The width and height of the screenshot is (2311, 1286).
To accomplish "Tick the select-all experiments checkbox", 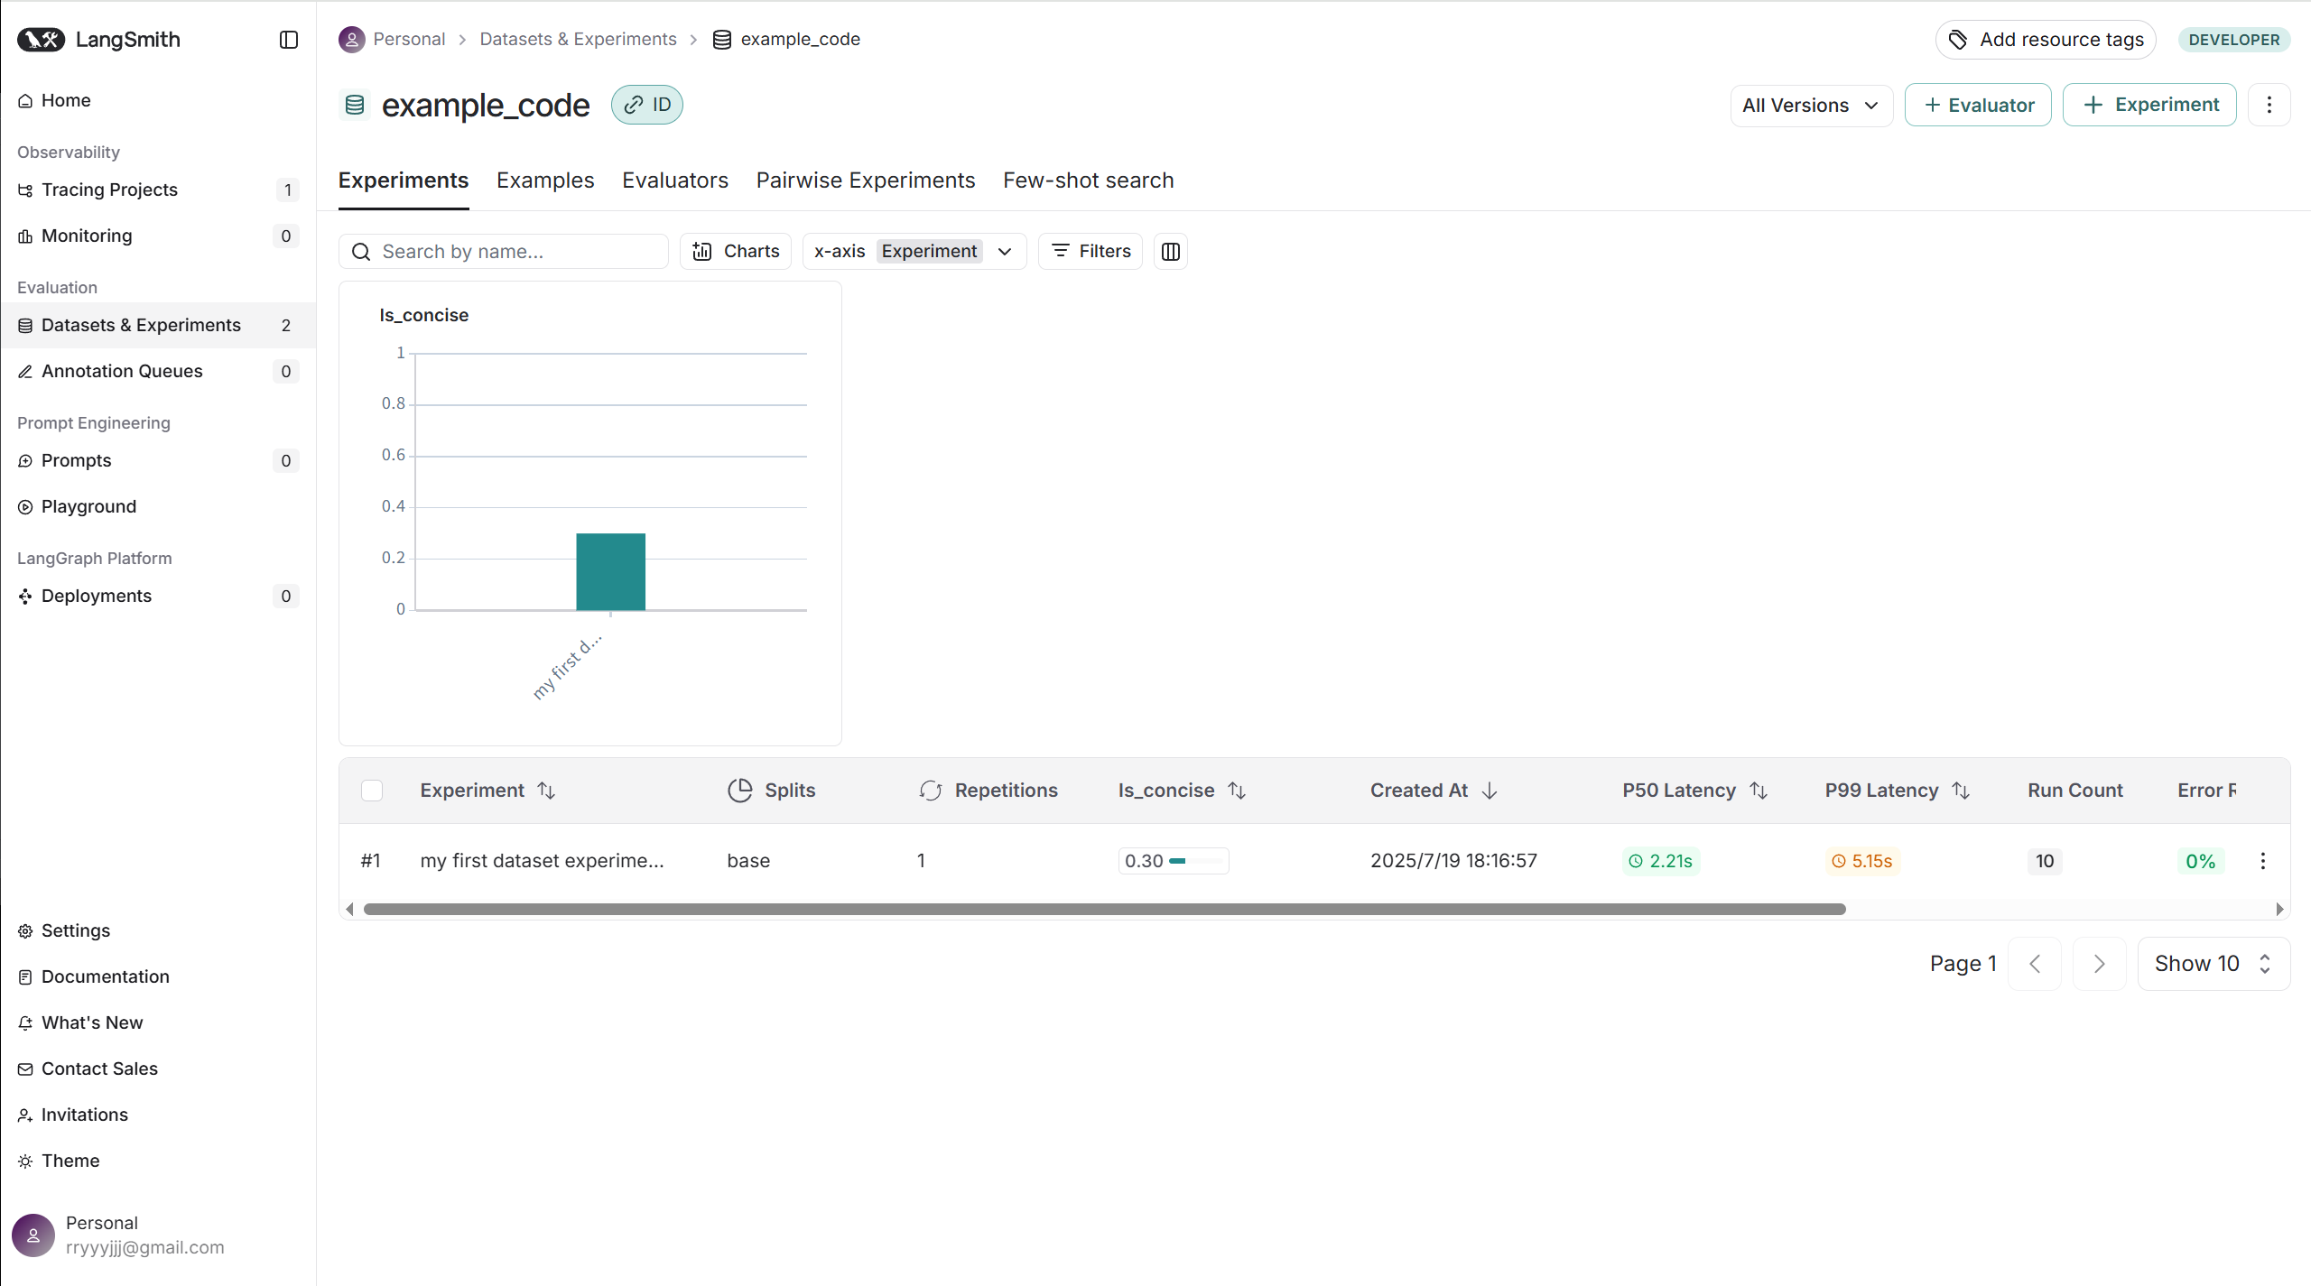I will (x=372, y=791).
